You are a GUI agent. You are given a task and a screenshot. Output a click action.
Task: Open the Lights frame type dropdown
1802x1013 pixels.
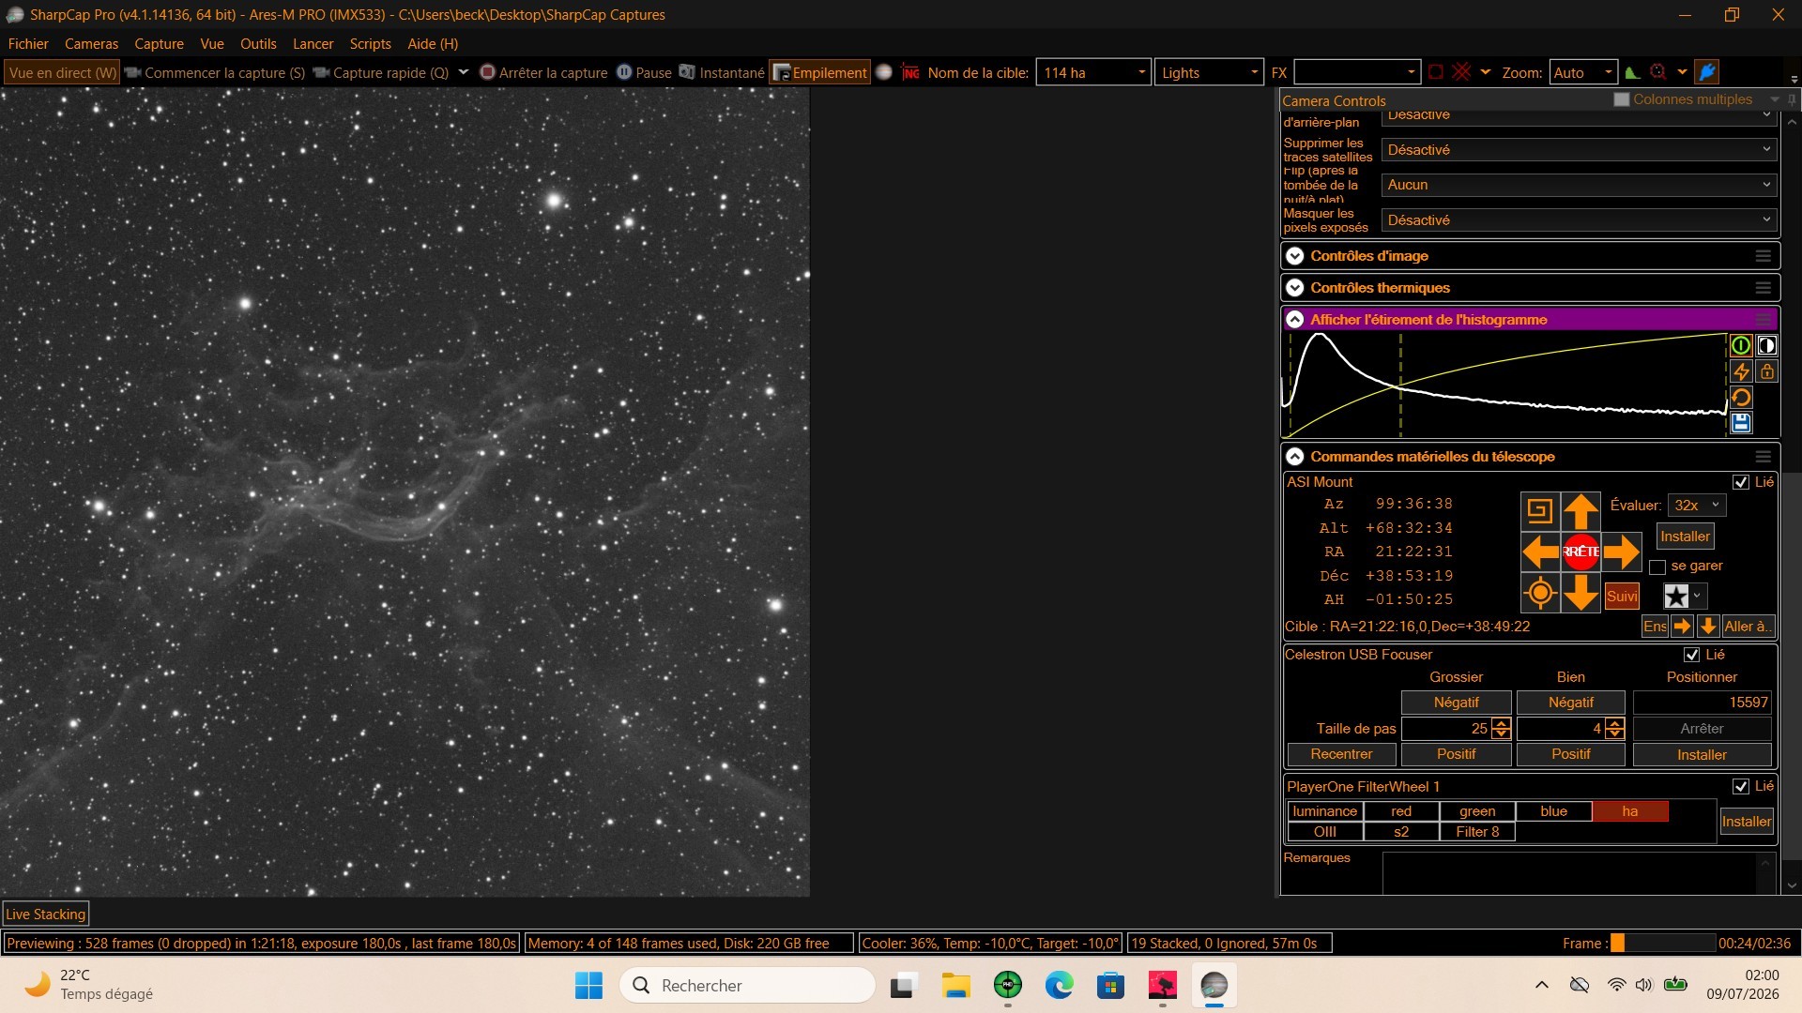click(x=1209, y=72)
